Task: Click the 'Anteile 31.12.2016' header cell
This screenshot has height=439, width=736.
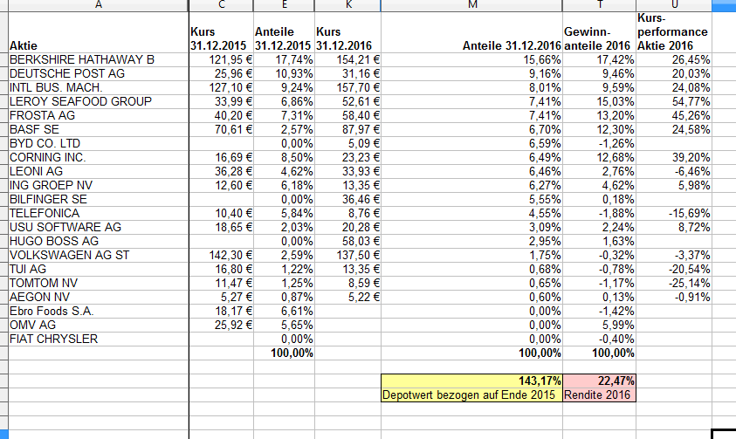Action: pos(471,32)
